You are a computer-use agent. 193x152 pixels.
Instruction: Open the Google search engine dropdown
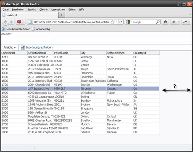coord(129,22)
